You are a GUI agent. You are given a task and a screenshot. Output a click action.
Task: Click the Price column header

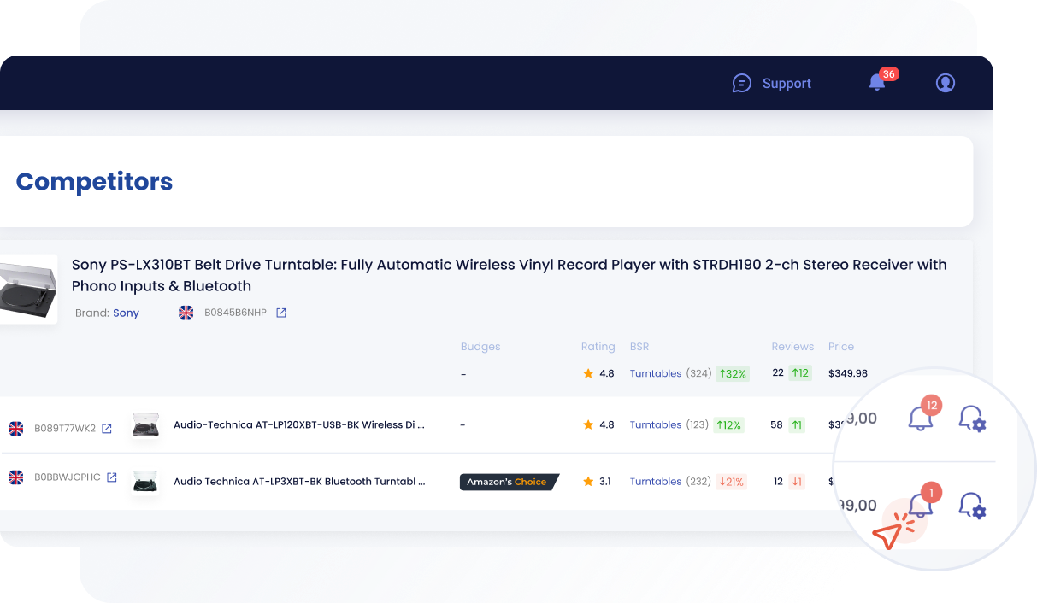coord(841,347)
